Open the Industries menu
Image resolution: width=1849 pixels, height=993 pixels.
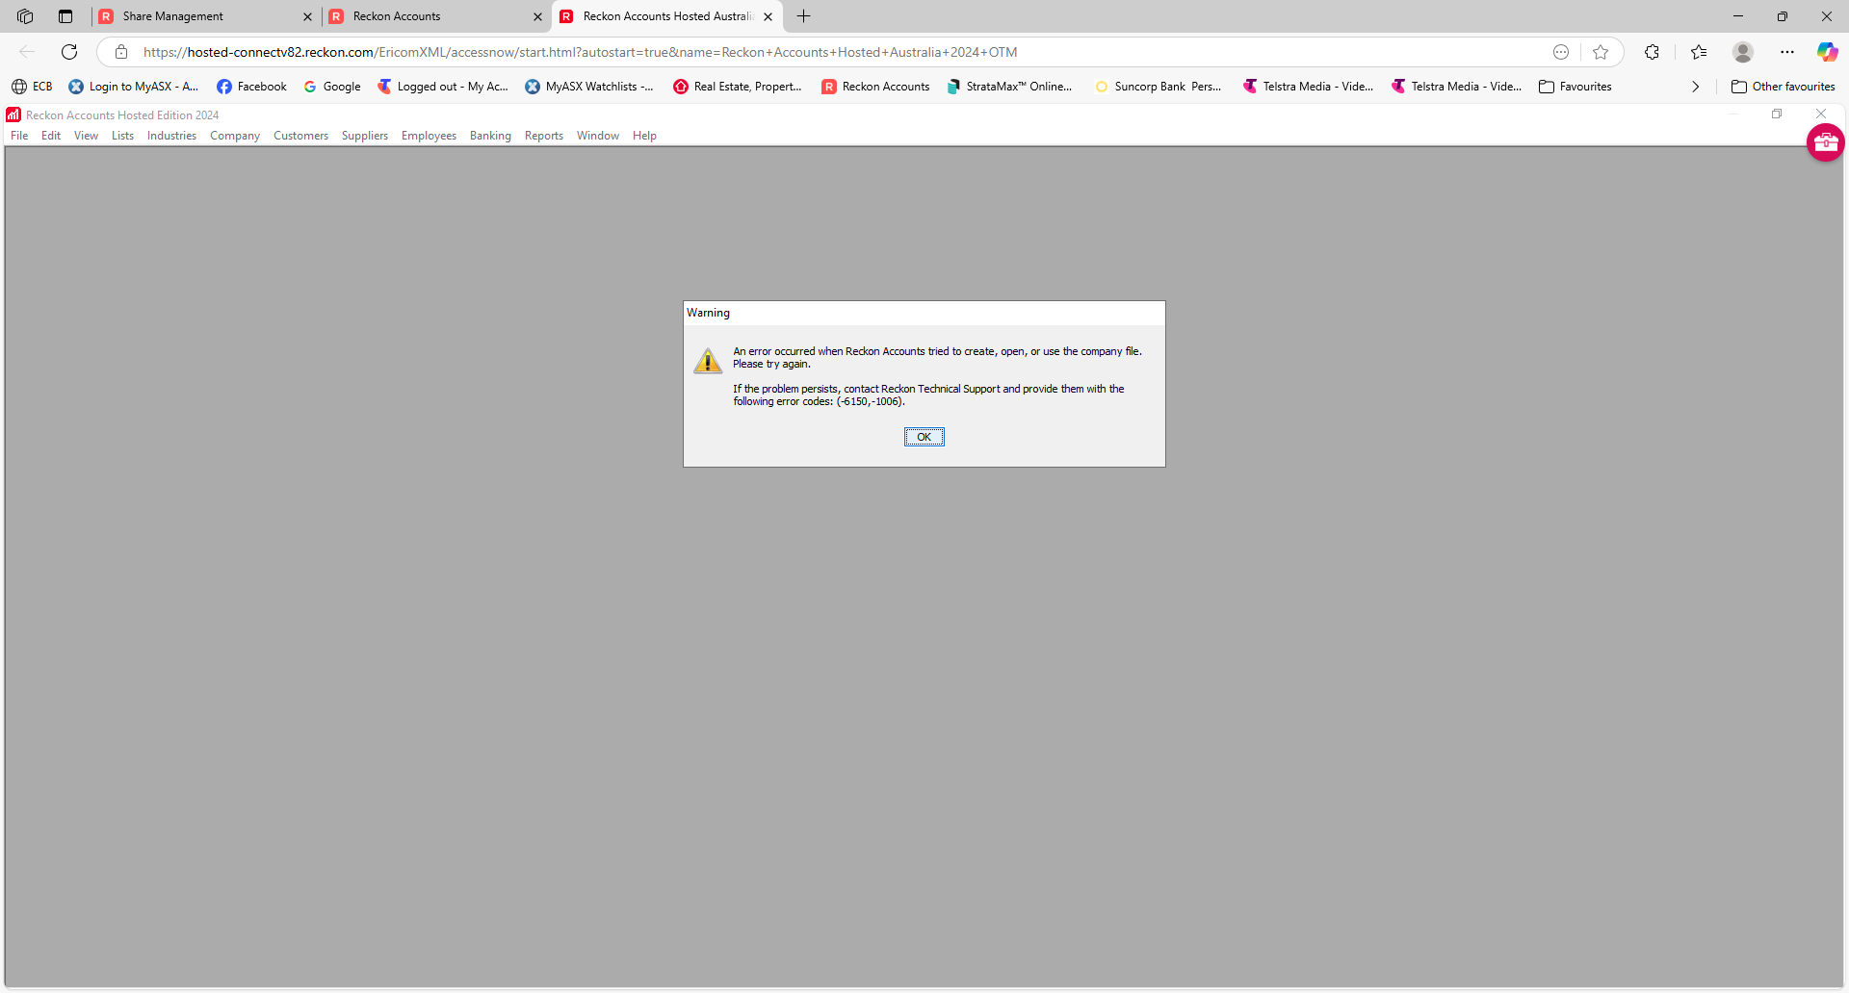tap(171, 136)
